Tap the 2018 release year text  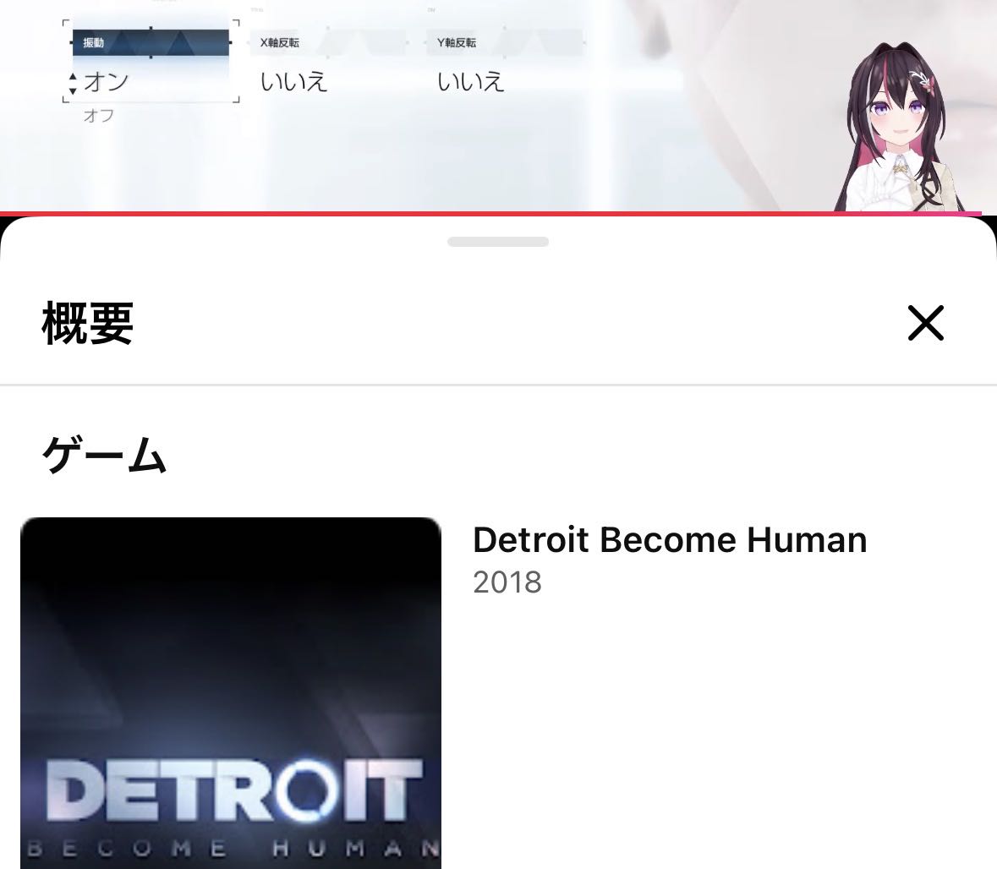(x=507, y=582)
